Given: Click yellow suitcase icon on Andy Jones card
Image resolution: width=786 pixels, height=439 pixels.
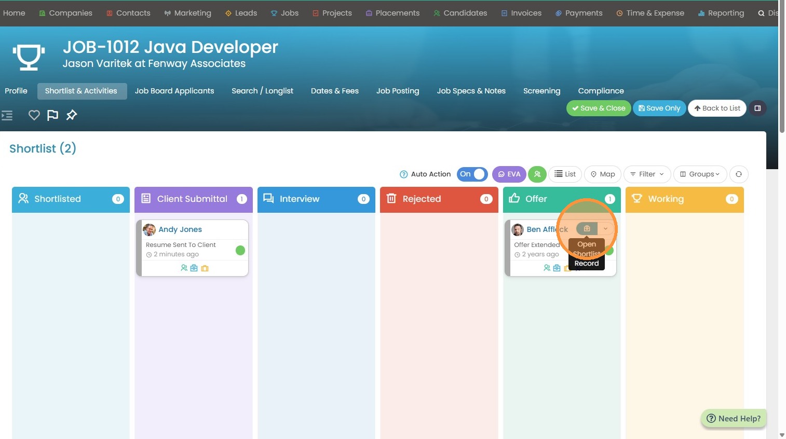Looking at the screenshot, I should 205,268.
